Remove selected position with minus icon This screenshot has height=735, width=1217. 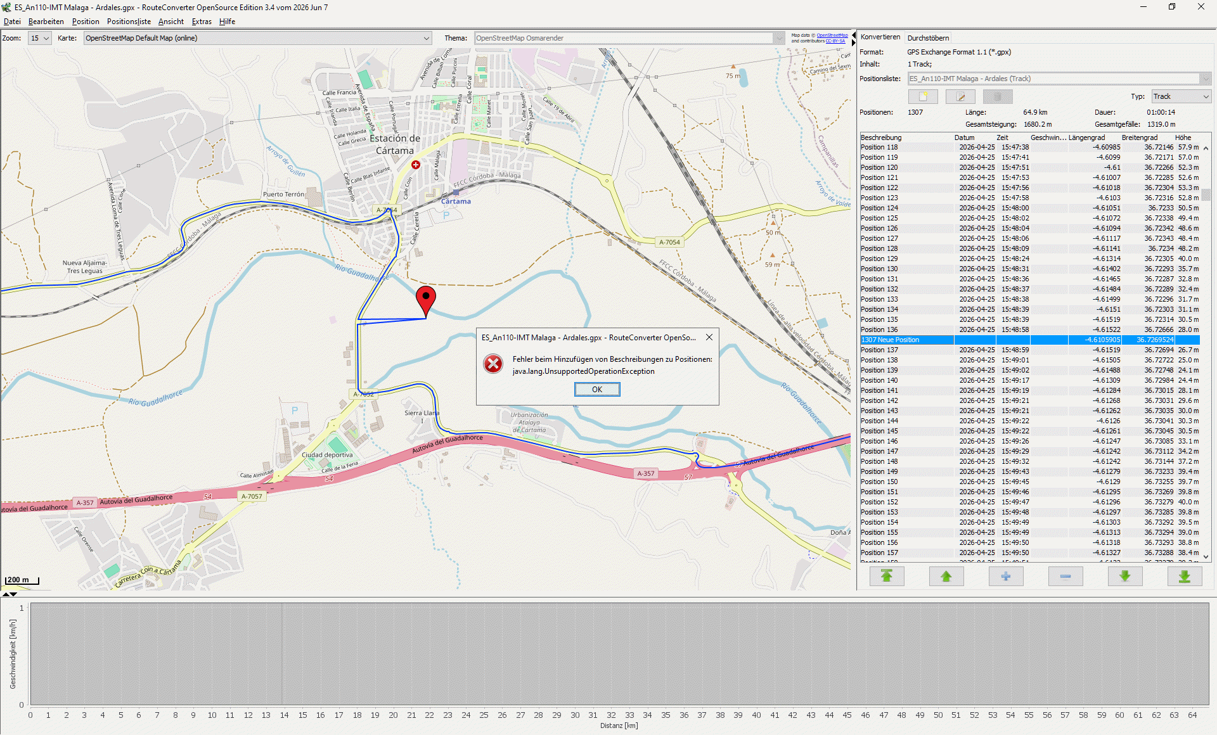[1066, 576]
